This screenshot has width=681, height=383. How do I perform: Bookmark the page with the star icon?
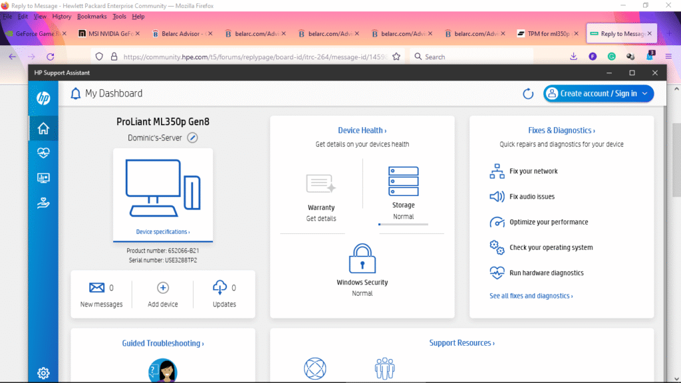tap(396, 57)
